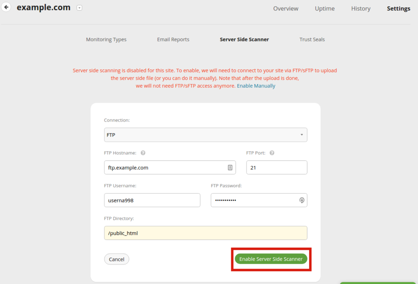418x284 pixels.
Task: Click into the FTP Directory field
Action: pos(205,233)
